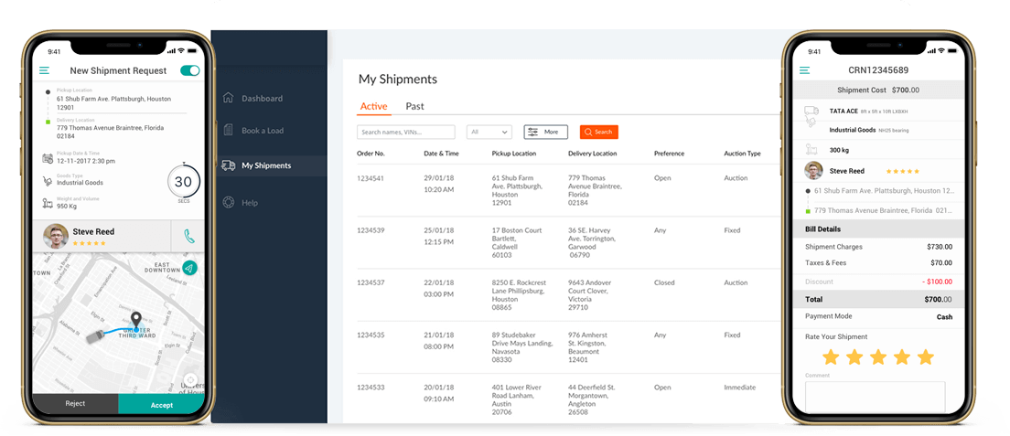Viewport: 1010px width, 436px height.
Task: Tap the calendar icon next to pickup date
Action: [x=47, y=158]
